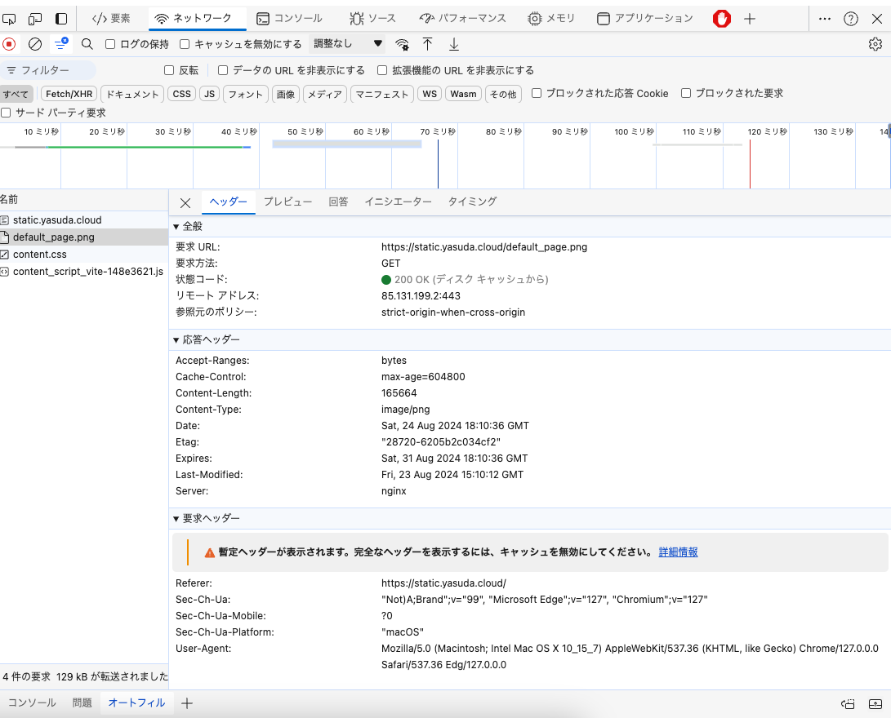The height and width of the screenshot is (718, 891).
Task: Enable キャッシュを無効にする checkbox
Action: pos(184,44)
